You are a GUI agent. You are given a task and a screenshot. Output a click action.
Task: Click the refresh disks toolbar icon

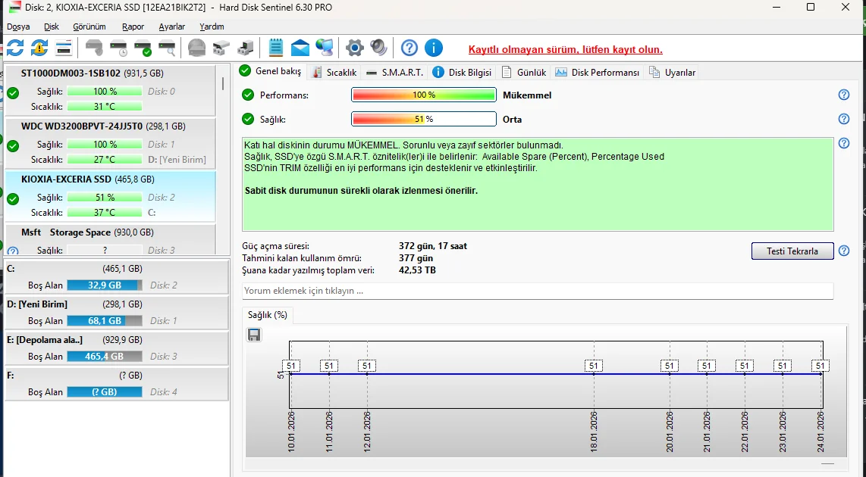[x=15, y=48]
